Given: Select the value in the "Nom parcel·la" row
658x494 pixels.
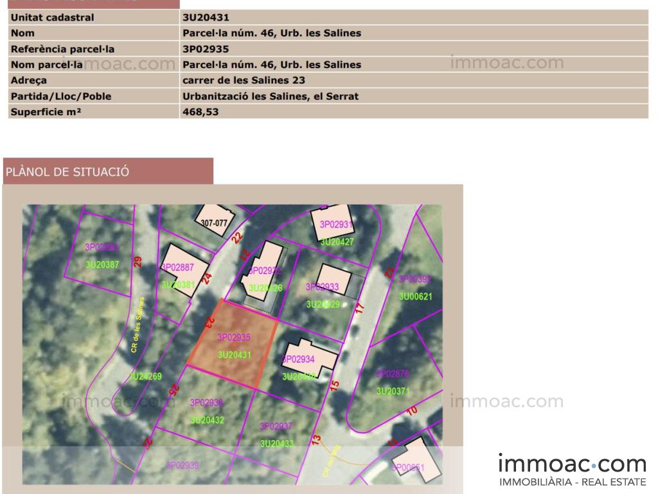Looking at the screenshot, I should (272, 65).
